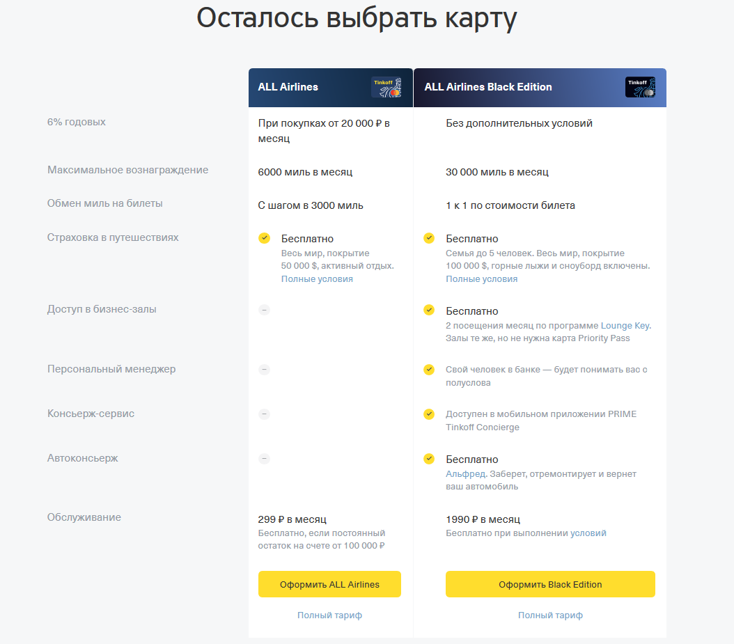Click the checkmark icon for business lounge access
Screen dimensions: 734x644
tap(429, 310)
